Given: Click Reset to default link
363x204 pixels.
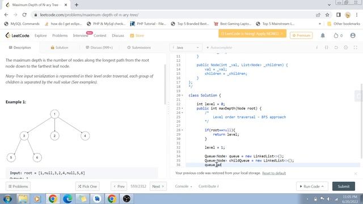Looking at the screenshot, I should pyautogui.click(x=274, y=173).
